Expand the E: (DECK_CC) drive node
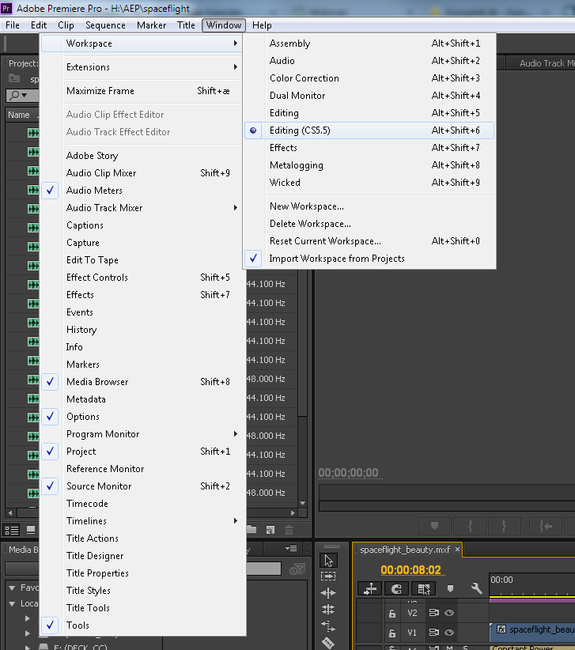Viewport: 575px width, 650px height. point(27,647)
